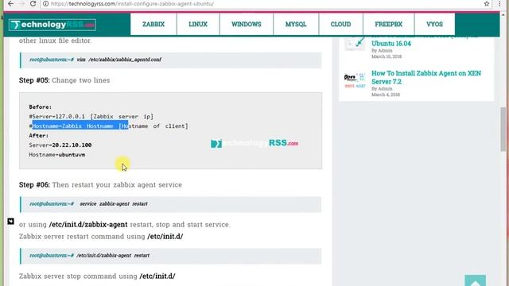The image size is (509, 286).
Task: Click the '#Server=127.0.0.1' line
Action: (x=91, y=117)
